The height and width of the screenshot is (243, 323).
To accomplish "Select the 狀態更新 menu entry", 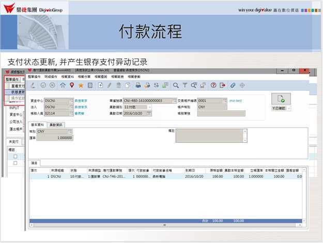I will tap(17, 92).
